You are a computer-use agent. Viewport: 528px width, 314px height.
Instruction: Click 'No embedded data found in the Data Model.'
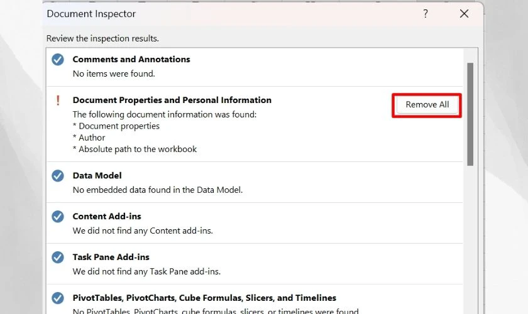click(x=158, y=190)
